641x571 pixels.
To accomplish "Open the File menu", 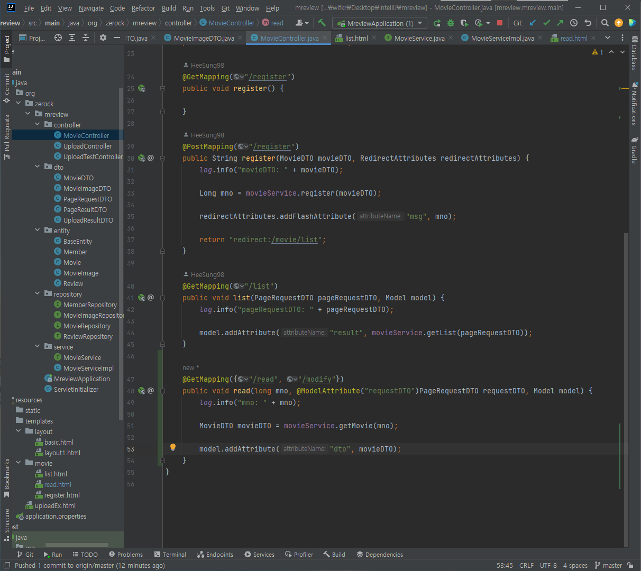I will tap(29, 8).
